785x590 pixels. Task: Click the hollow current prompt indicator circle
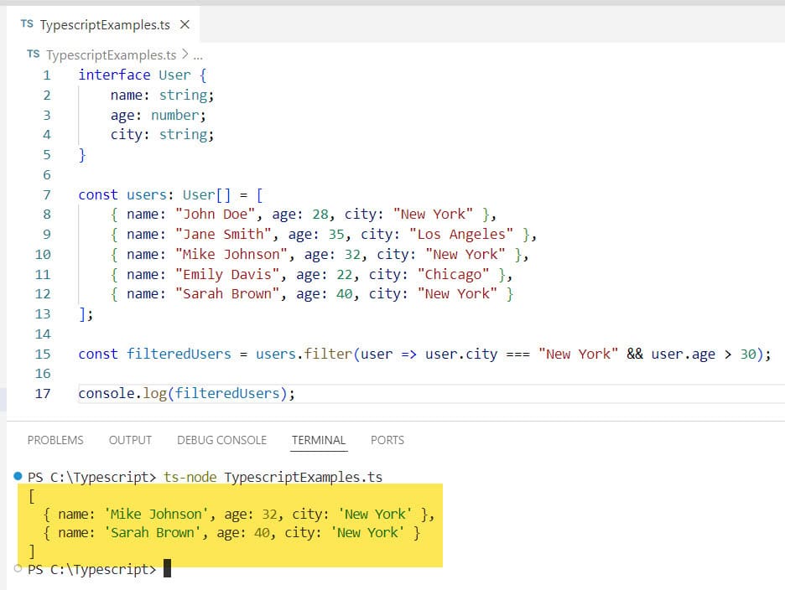(18, 568)
